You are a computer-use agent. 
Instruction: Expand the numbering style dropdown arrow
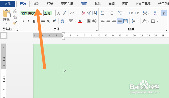click(x=116, y=13)
